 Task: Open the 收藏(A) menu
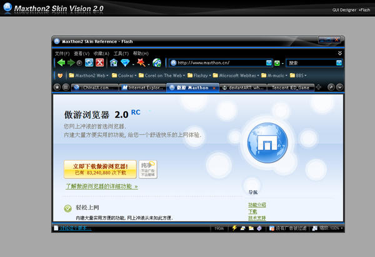(x=101, y=53)
